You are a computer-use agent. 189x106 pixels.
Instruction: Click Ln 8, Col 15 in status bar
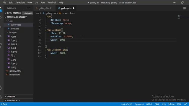pos(127,104)
